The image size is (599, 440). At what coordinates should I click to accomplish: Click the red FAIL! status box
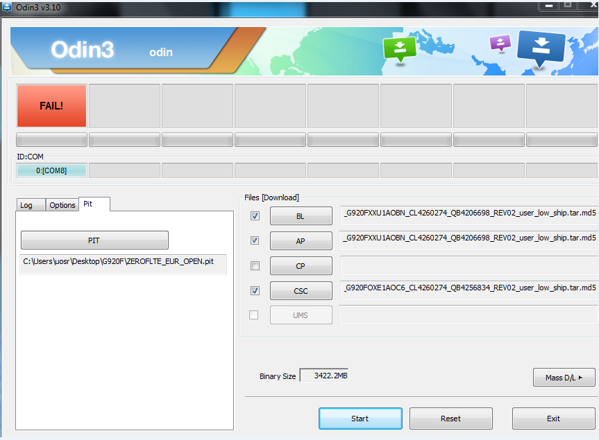(x=51, y=106)
